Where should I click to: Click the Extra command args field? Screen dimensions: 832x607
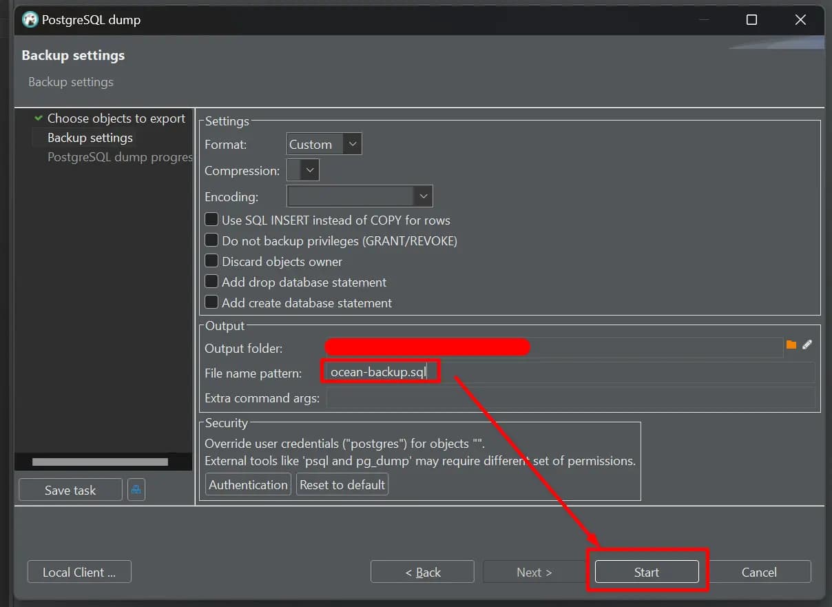pyautogui.click(x=570, y=398)
